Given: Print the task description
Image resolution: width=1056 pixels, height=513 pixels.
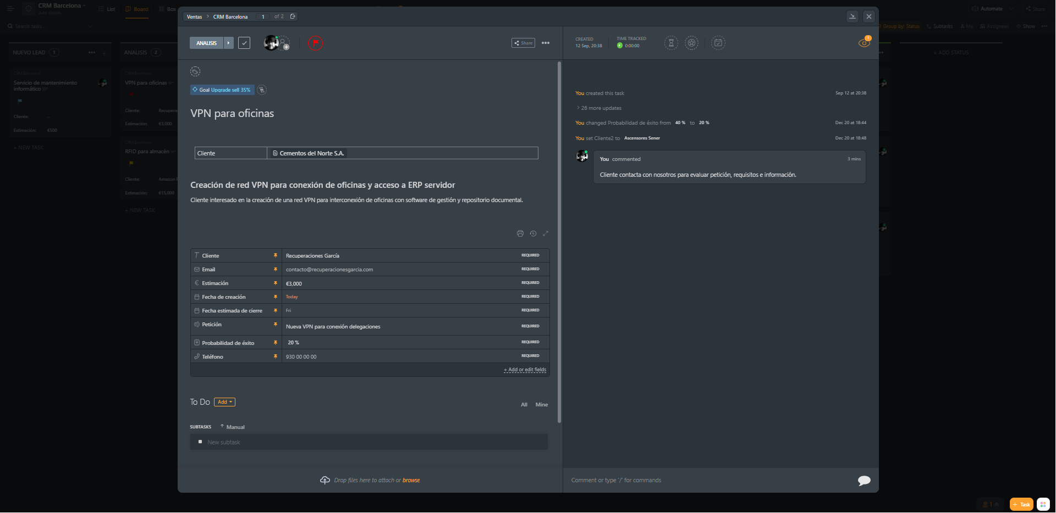Looking at the screenshot, I should point(520,233).
